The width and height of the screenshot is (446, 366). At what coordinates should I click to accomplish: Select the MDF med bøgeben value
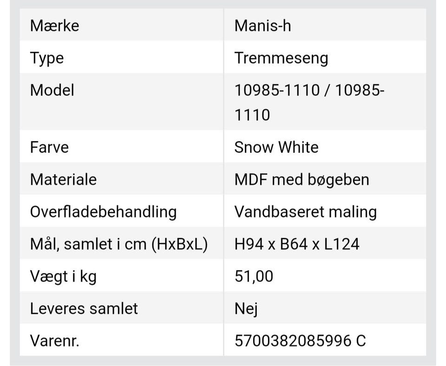click(x=302, y=180)
